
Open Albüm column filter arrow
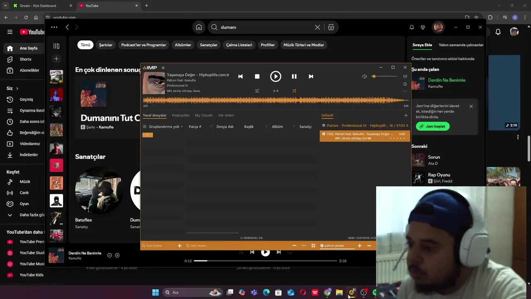294,127
